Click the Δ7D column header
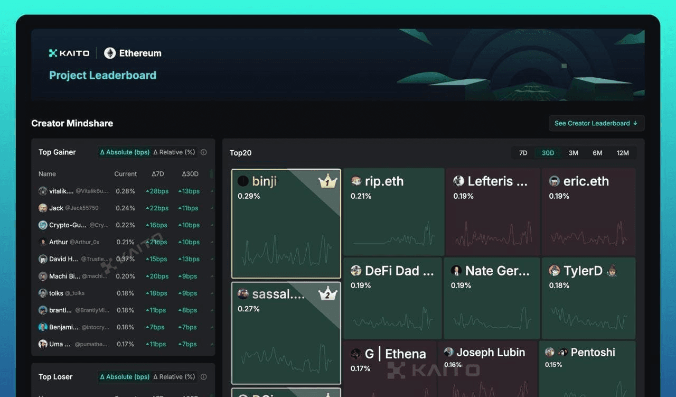 click(158, 174)
